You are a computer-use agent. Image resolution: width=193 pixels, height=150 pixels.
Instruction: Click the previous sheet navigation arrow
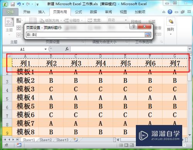pyautogui.click(x=9, y=140)
